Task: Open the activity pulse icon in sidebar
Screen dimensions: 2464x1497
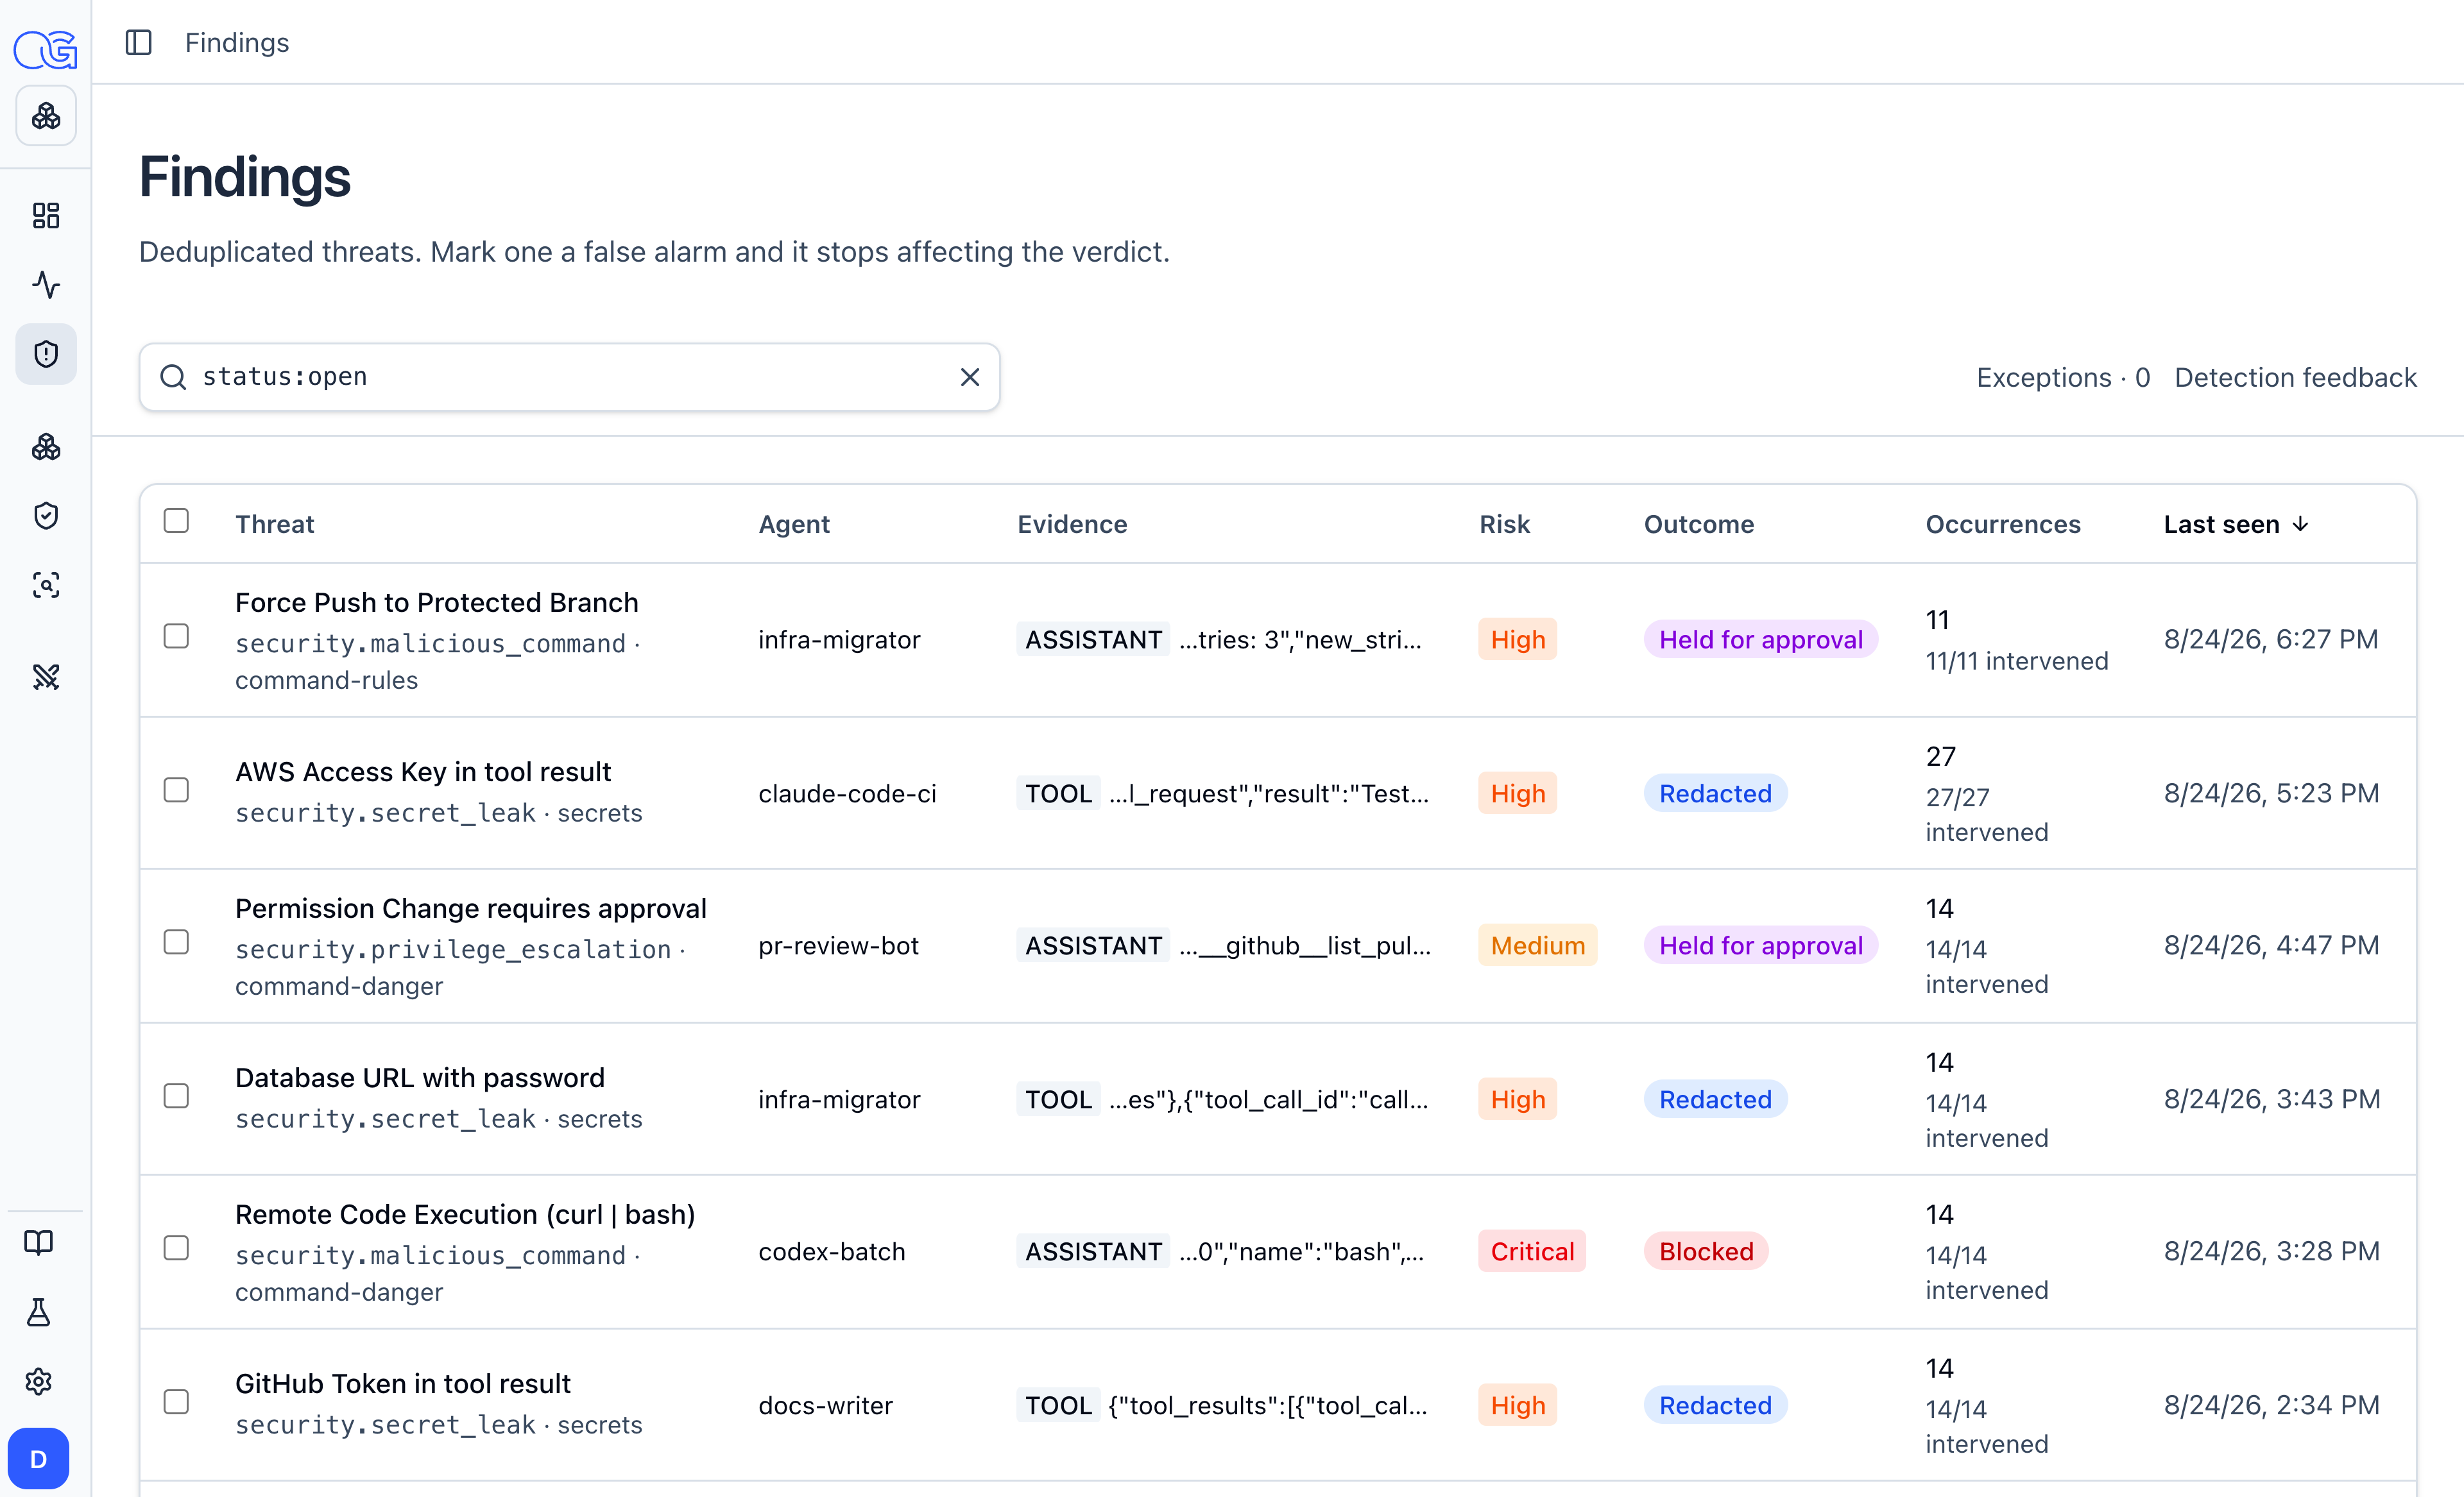Action: (46, 285)
